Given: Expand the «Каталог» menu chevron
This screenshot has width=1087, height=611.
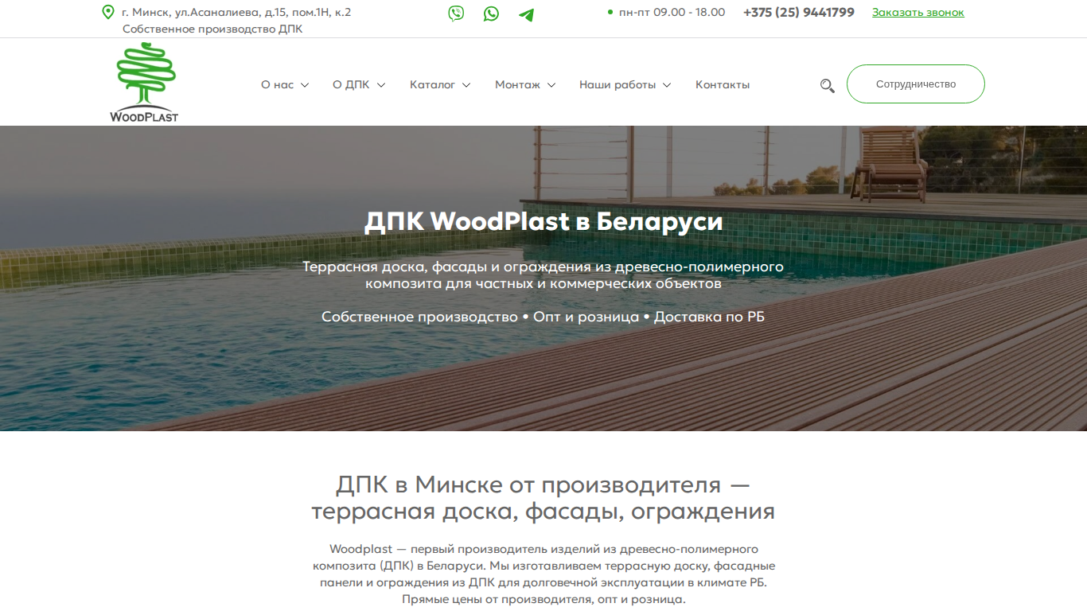Looking at the screenshot, I should (466, 85).
